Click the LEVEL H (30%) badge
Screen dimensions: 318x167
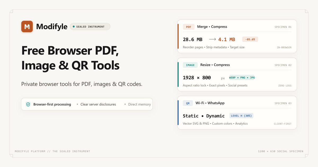241,116
